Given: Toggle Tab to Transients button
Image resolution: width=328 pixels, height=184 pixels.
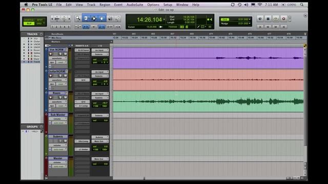Looking at the screenshot, I should [86, 27].
